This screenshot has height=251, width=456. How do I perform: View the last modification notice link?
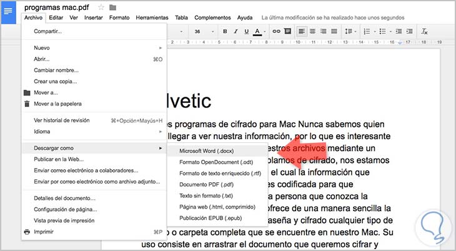(333, 17)
